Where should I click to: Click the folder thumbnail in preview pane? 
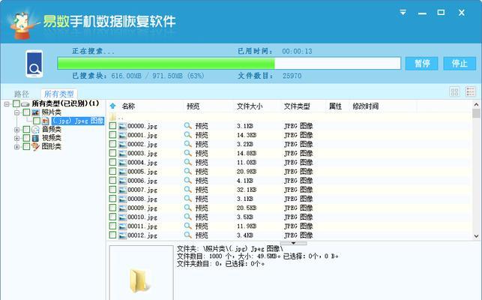click(139, 280)
